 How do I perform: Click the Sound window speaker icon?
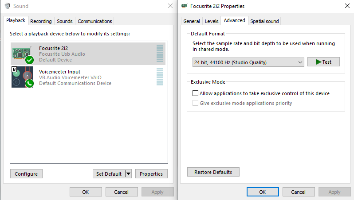click(8, 6)
